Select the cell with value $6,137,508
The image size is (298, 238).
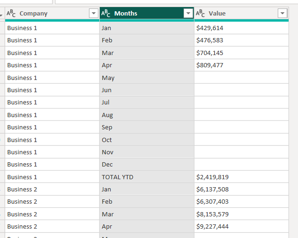pyautogui.click(x=242, y=189)
